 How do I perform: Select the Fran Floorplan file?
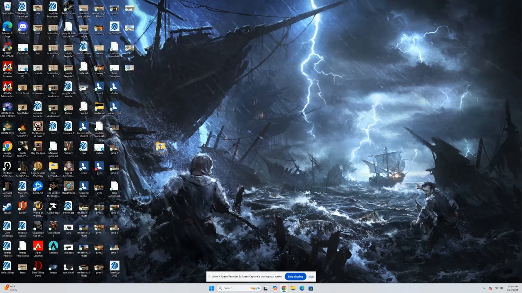[115, 70]
